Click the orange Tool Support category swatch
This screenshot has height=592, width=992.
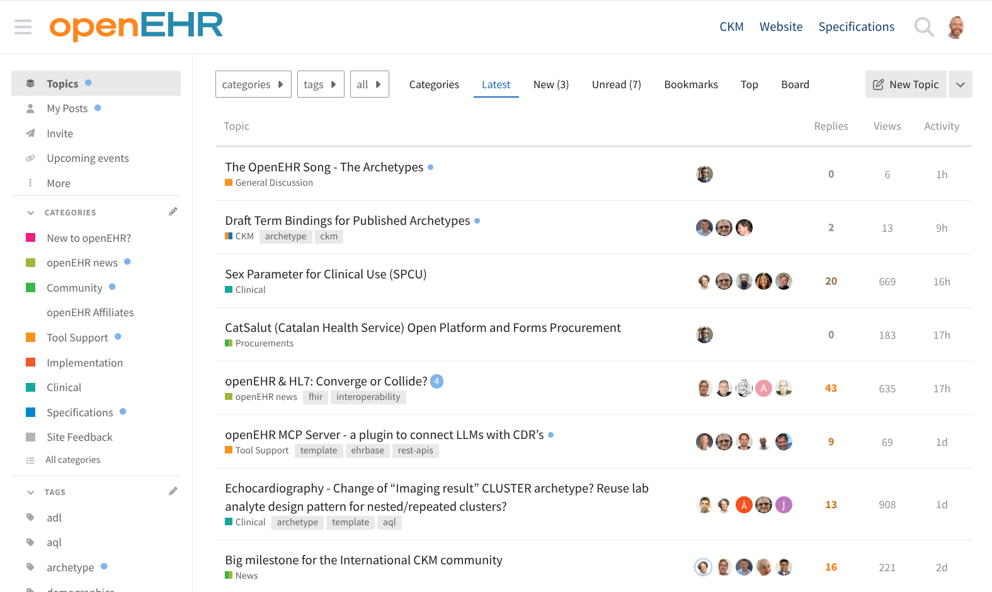[30, 337]
